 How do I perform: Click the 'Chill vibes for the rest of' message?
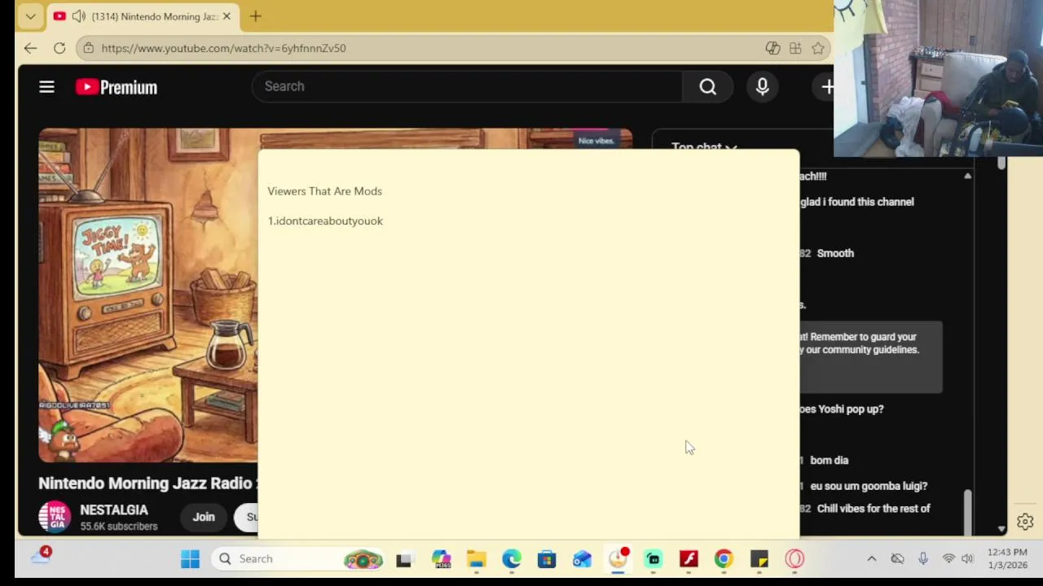[x=874, y=509]
